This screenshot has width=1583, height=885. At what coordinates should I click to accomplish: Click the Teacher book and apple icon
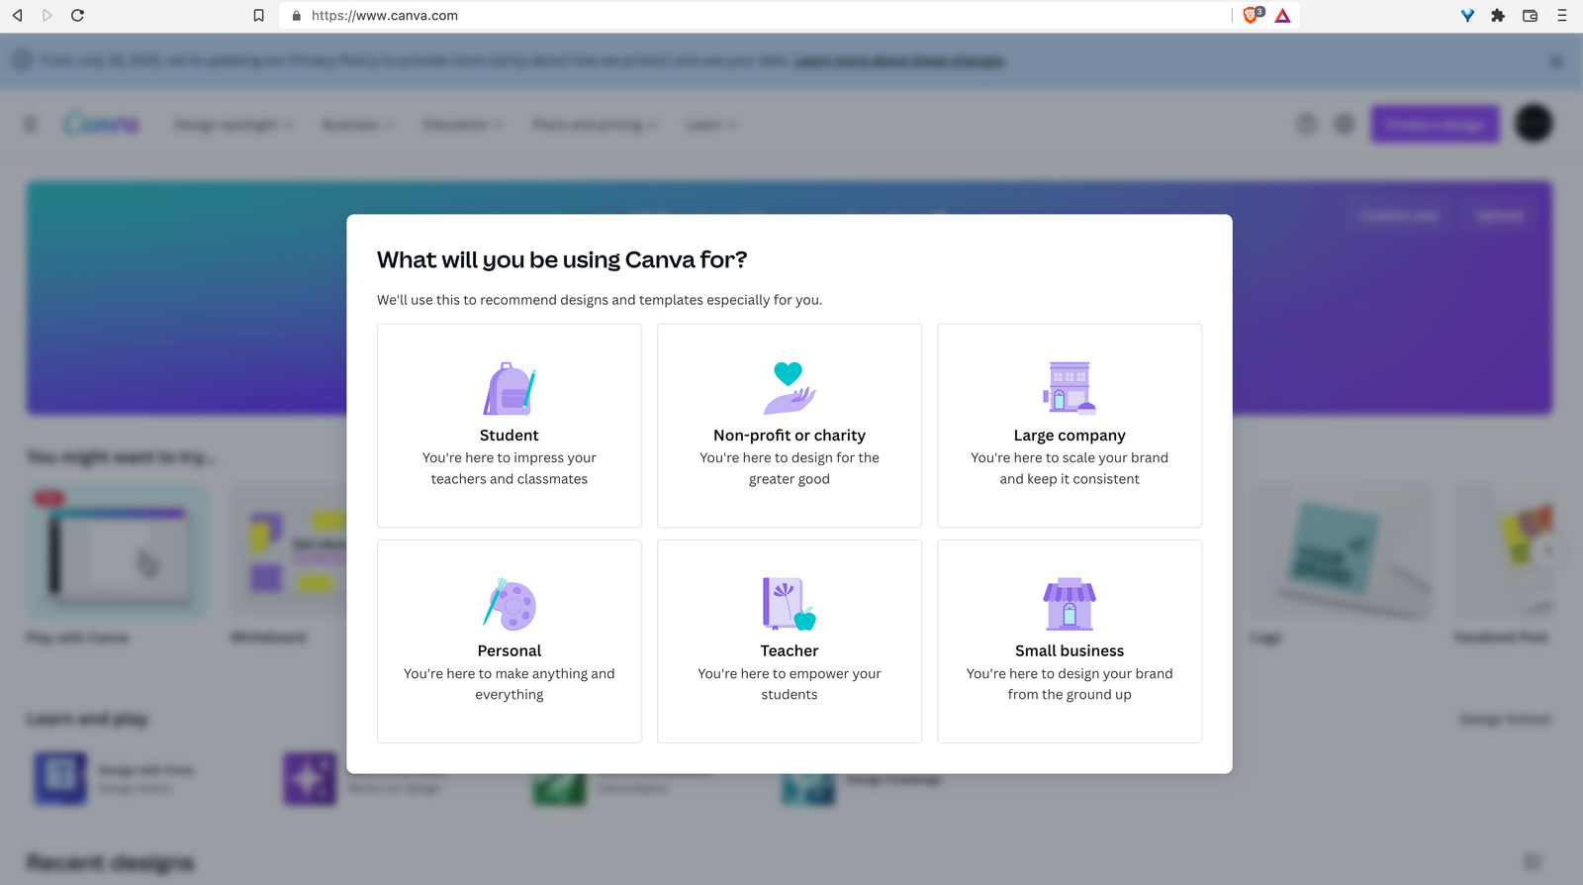[790, 604]
